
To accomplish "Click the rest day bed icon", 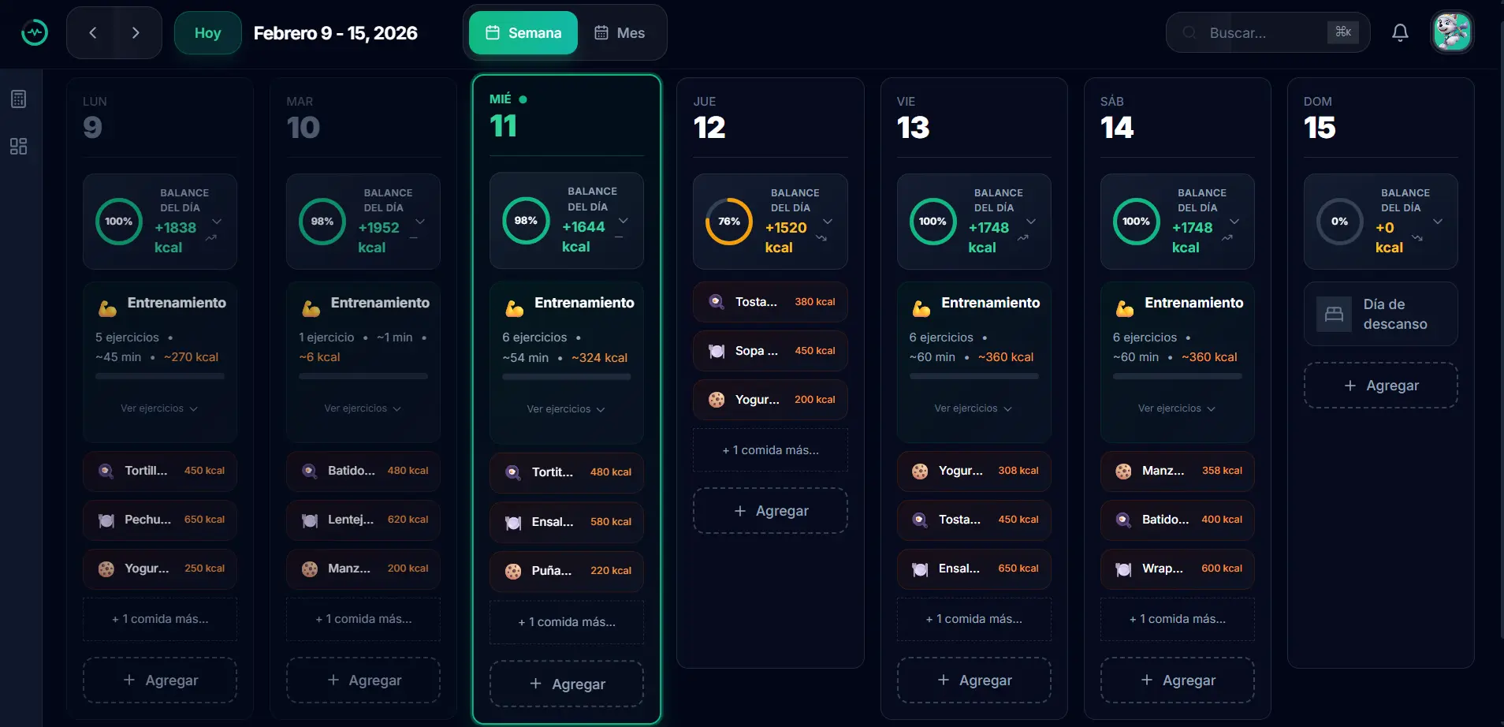I will [x=1334, y=314].
